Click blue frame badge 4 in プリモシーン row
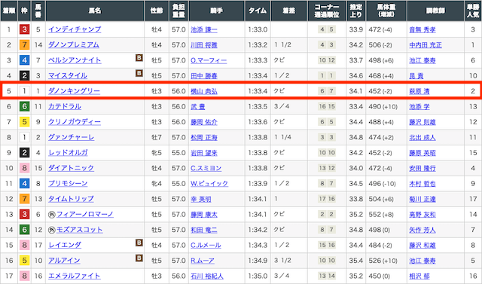Image resolution: width=482 pixels, height=284 pixels. pyautogui.click(x=24, y=184)
